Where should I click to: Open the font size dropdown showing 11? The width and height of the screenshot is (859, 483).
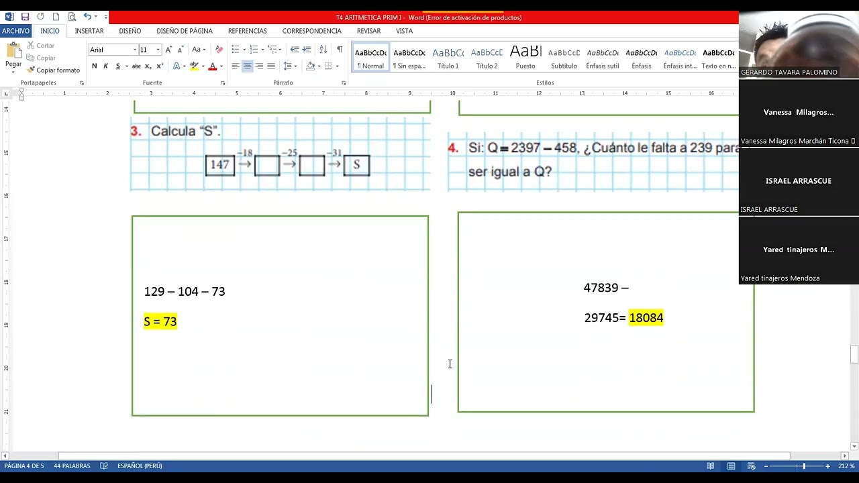(158, 50)
